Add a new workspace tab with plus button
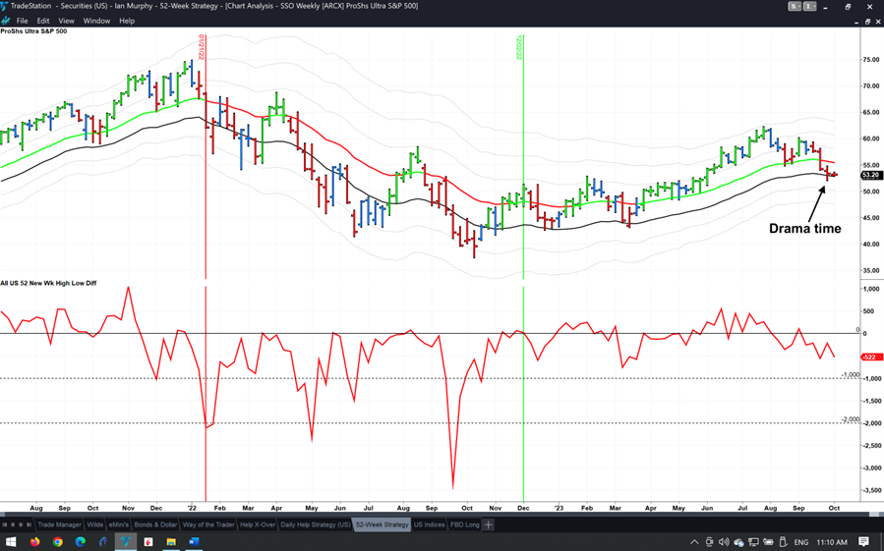 488,524
